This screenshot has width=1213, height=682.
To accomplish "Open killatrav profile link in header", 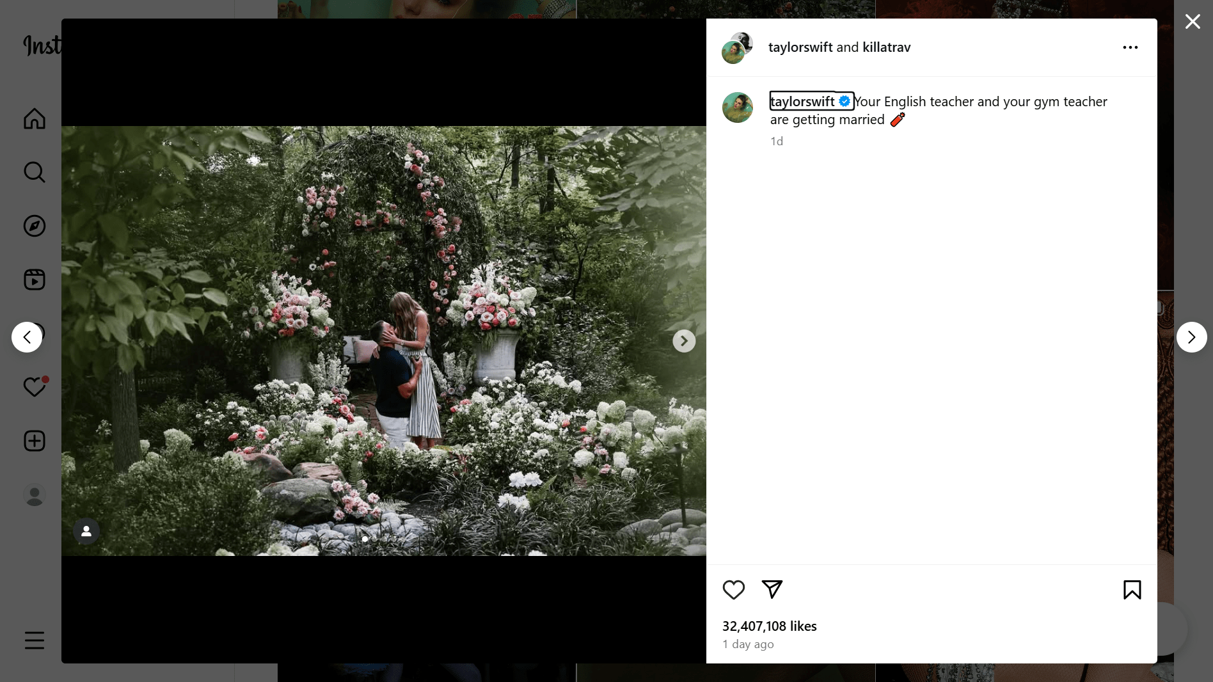I will [x=886, y=47].
